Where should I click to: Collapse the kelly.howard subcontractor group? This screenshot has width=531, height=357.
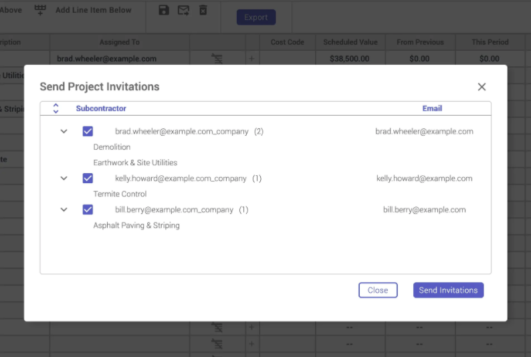pos(64,178)
